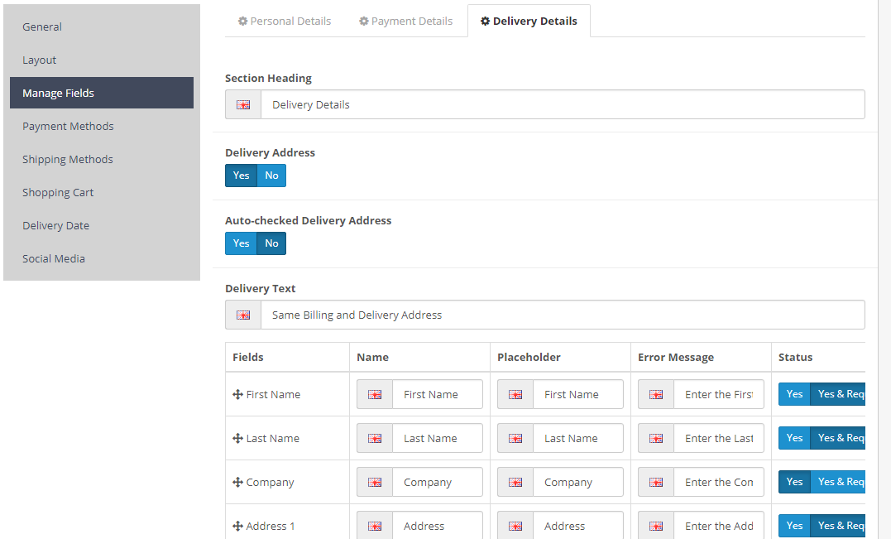Set Delivery Address to No

(271, 176)
